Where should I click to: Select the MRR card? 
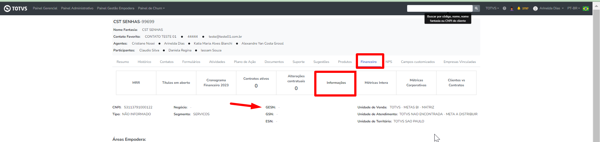tap(136, 83)
